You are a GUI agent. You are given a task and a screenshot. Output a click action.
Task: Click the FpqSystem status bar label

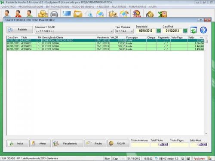click(199, 158)
